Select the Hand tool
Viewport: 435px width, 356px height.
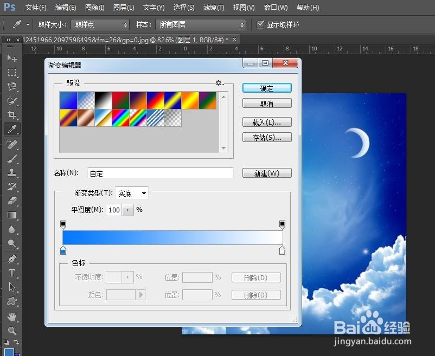12,317
